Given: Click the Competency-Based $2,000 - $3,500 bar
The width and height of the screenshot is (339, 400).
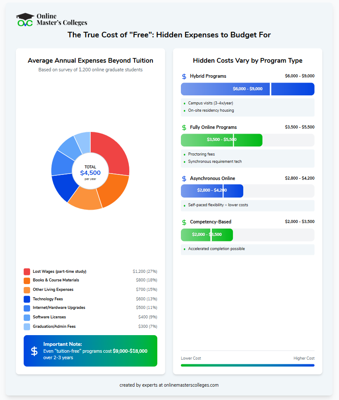Looking at the screenshot, I should tap(207, 235).
